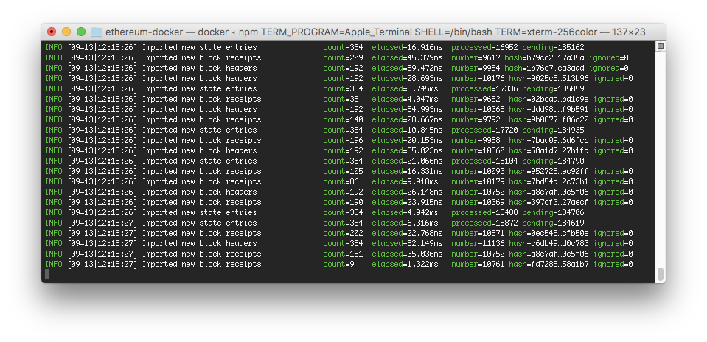Click "pending=185059" value
The image size is (707, 342).
(553, 88)
